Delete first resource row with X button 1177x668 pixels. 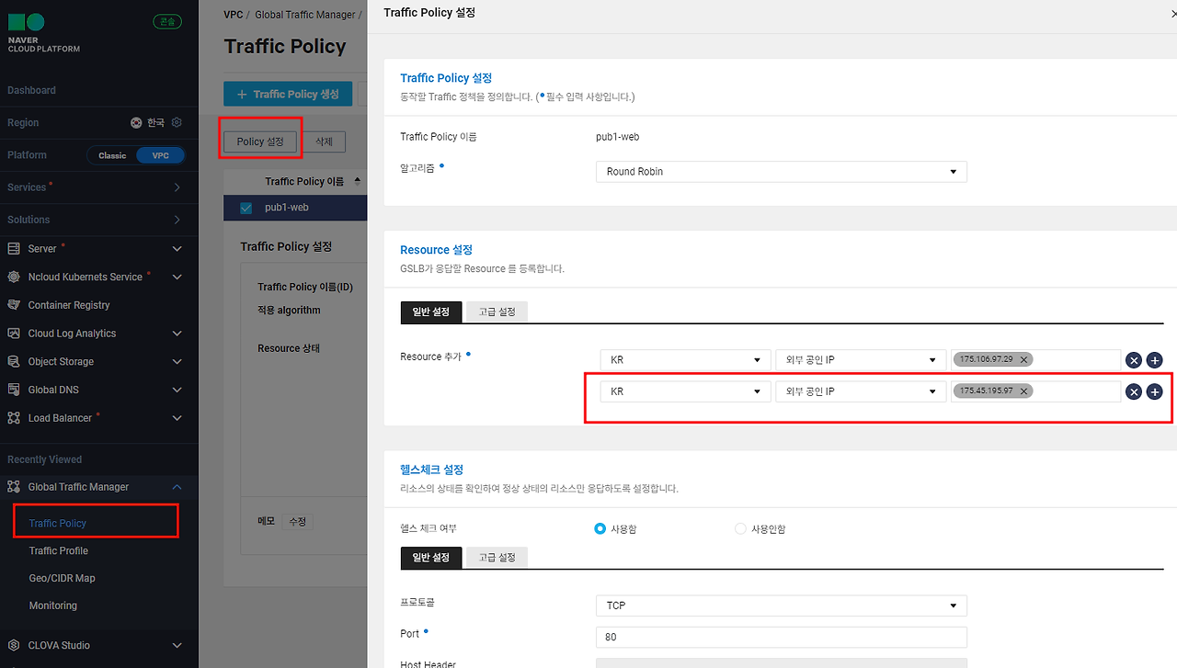pos(1134,360)
